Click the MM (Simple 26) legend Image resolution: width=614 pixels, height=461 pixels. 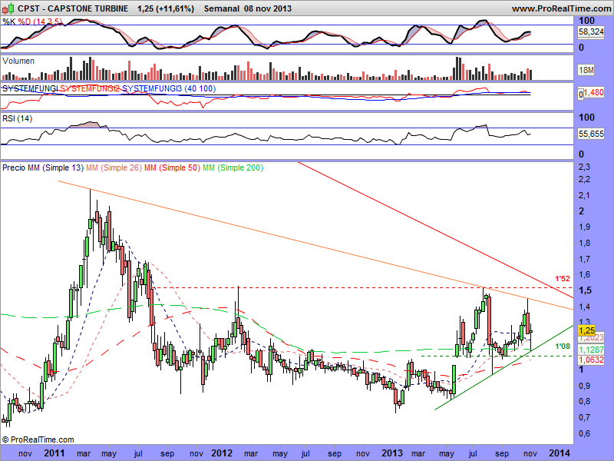coord(114,167)
